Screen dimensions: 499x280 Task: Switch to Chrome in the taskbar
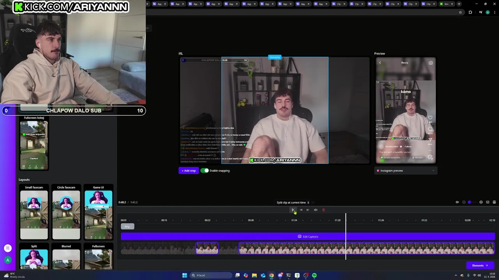271,275
